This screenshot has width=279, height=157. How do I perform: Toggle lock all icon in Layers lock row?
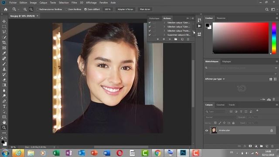[233, 123]
